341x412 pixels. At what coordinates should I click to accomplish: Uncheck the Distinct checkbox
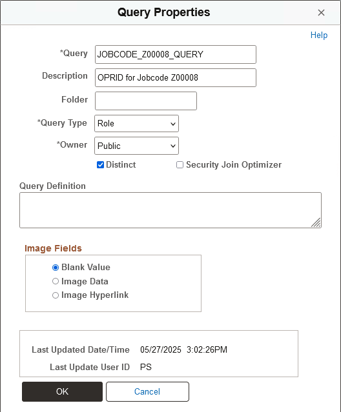coord(100,165)
